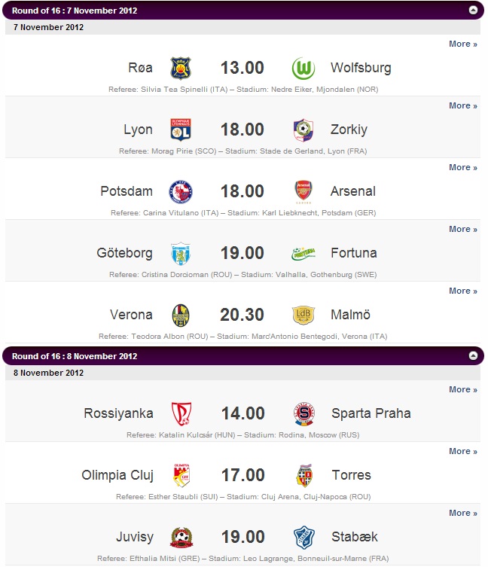The width and height of the screenshot is (488, 567).
Task: Click the Sparta Praha S logo
Action: click(x=303, y=413)
